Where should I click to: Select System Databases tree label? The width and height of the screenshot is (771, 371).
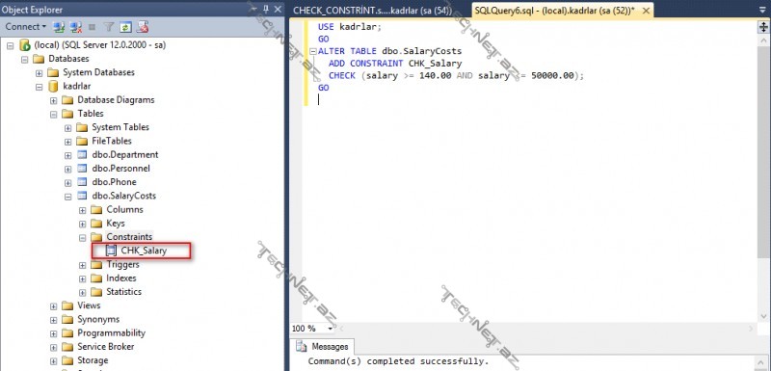(x=98, y=72)
